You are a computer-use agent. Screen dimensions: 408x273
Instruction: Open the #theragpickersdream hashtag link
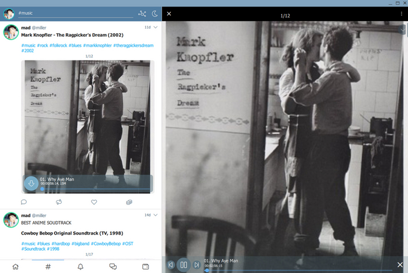click(x=133, y=45)
